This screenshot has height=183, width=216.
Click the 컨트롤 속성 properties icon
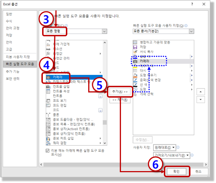pyautogui.click(x=48, y=91)
